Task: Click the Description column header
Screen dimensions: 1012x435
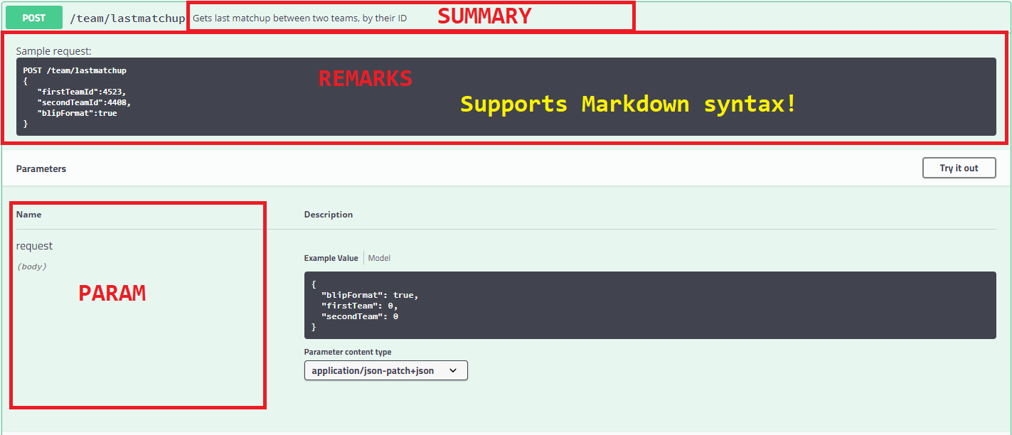Action: point(328,214)
